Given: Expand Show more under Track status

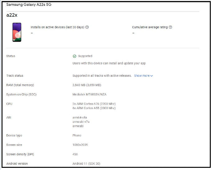Looking at the screenshot, I should coord(143,76).
